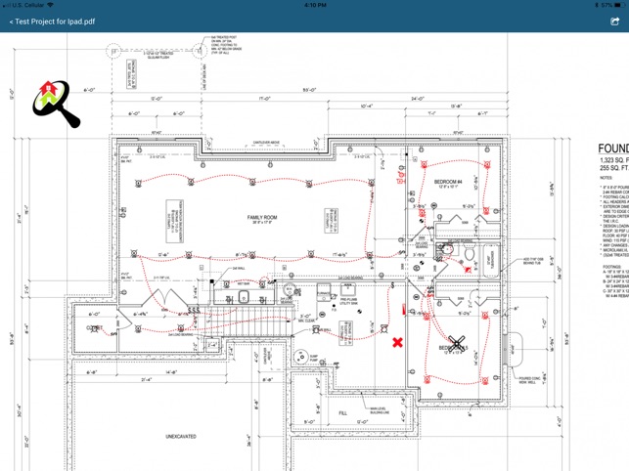This screenshot has width=629, height=471.
Task: Click the SUMP PUMP label
Action: 314,358
